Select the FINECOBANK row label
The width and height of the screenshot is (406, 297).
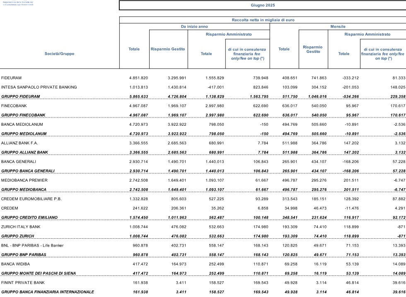(14, 106)
